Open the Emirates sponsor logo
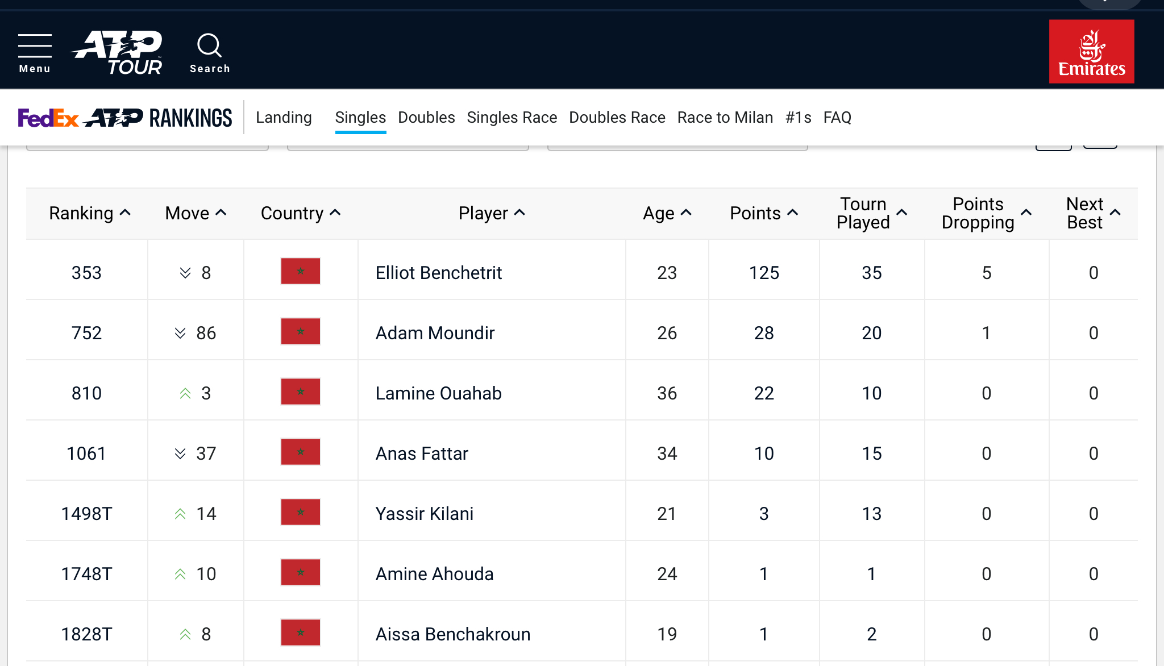 [1091, 52]
